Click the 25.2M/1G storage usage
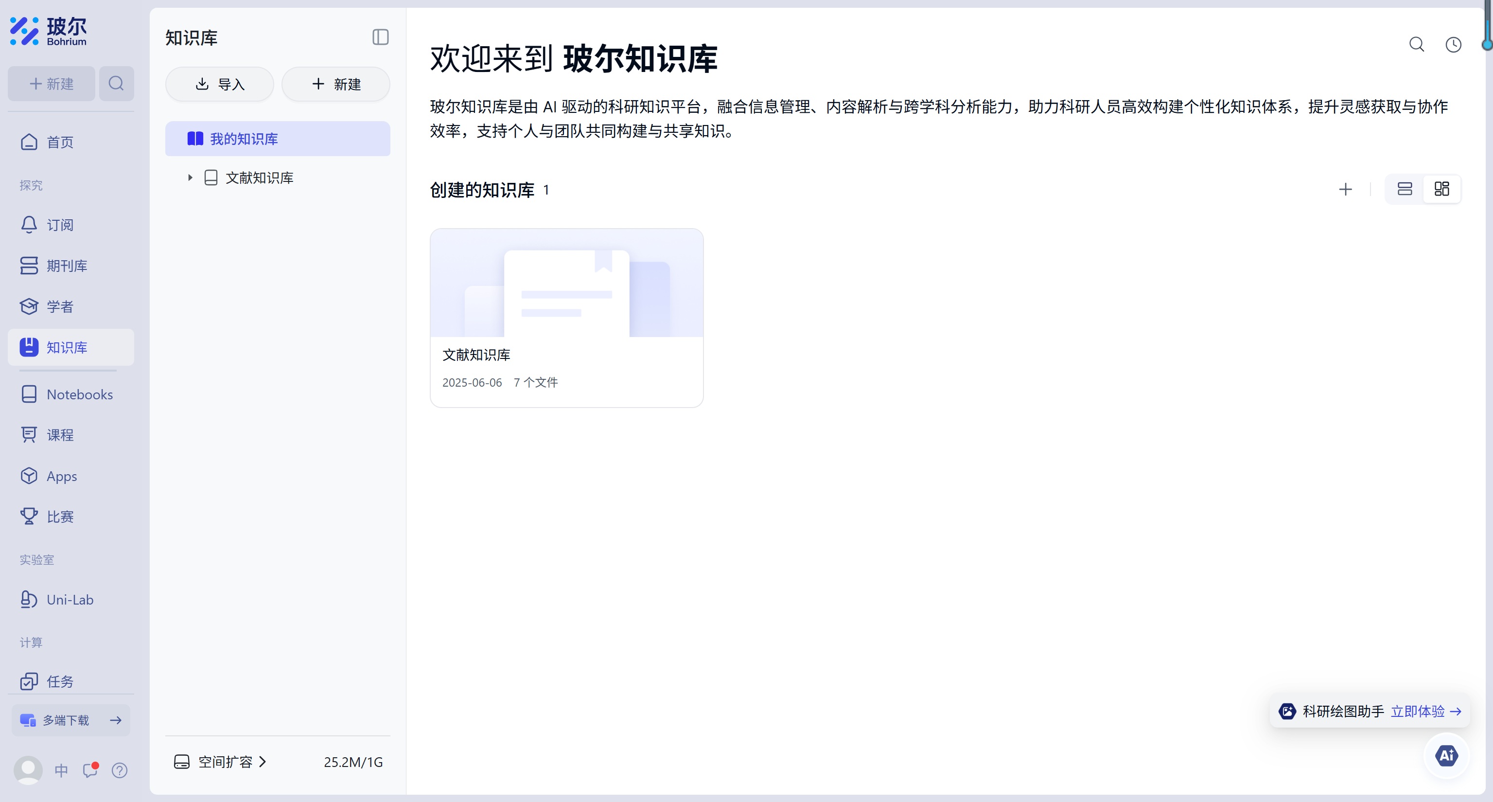The image size is (1493, 802). [353, 762]
